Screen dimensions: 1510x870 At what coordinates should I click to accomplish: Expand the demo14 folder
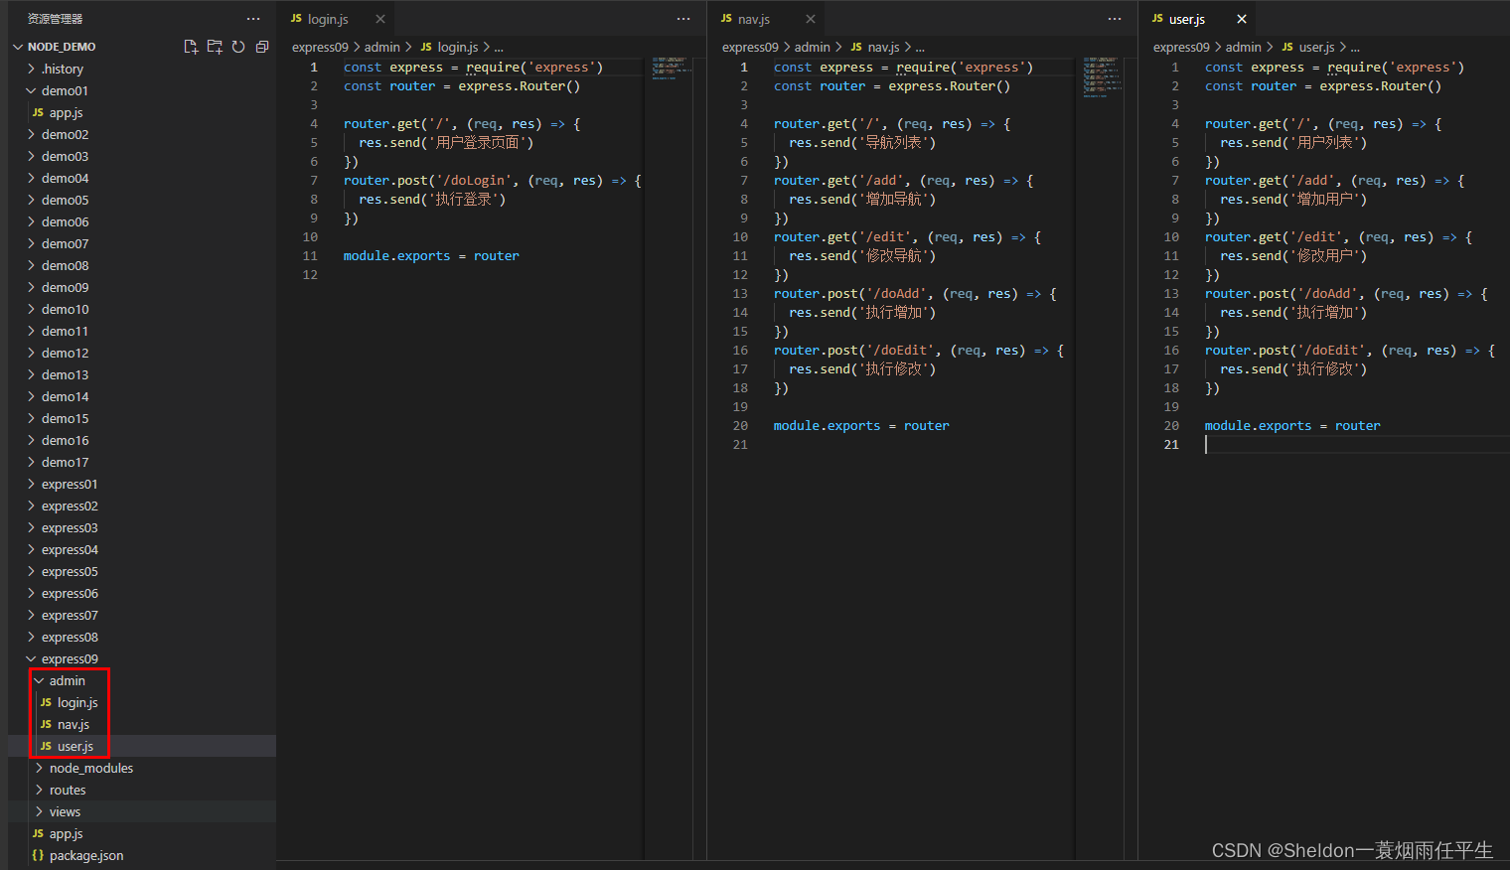tap(142, 396)
